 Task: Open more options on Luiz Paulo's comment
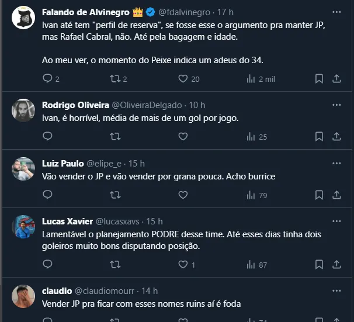336,164
